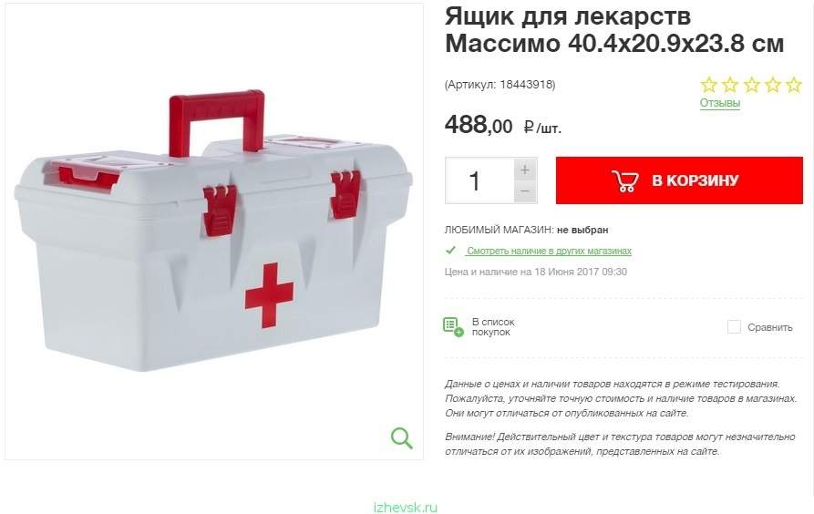Open the Отзывы reviews link
814x514 pixels.
click(719, 103)
